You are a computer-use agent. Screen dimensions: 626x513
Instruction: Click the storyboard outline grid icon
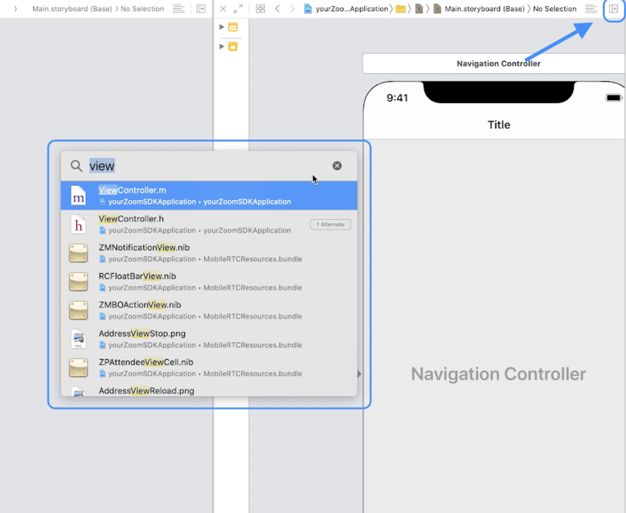click(260, 9)
